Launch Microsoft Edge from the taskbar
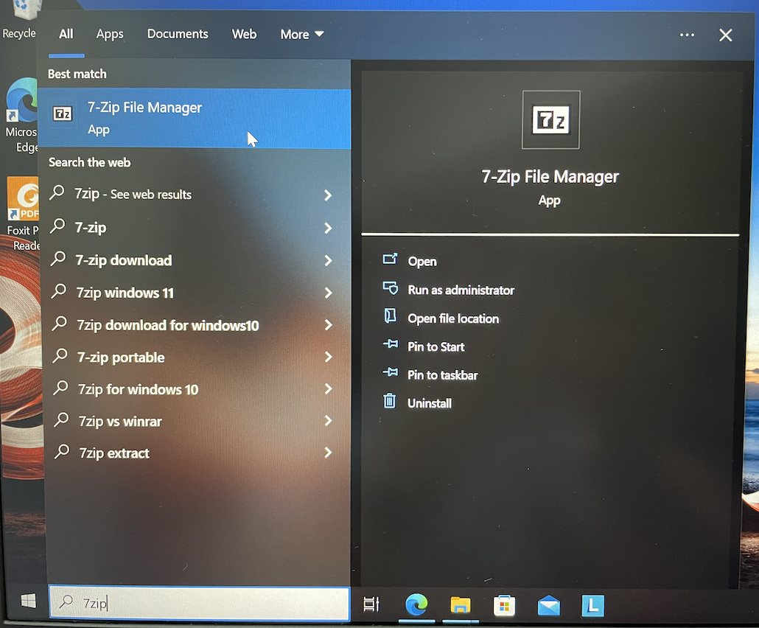The height and width of the screenshot is (628, 759). [416, 604]
